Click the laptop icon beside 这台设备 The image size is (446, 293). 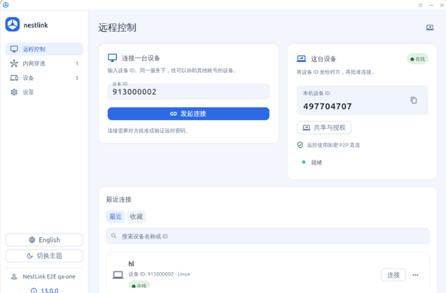point(302,59)
